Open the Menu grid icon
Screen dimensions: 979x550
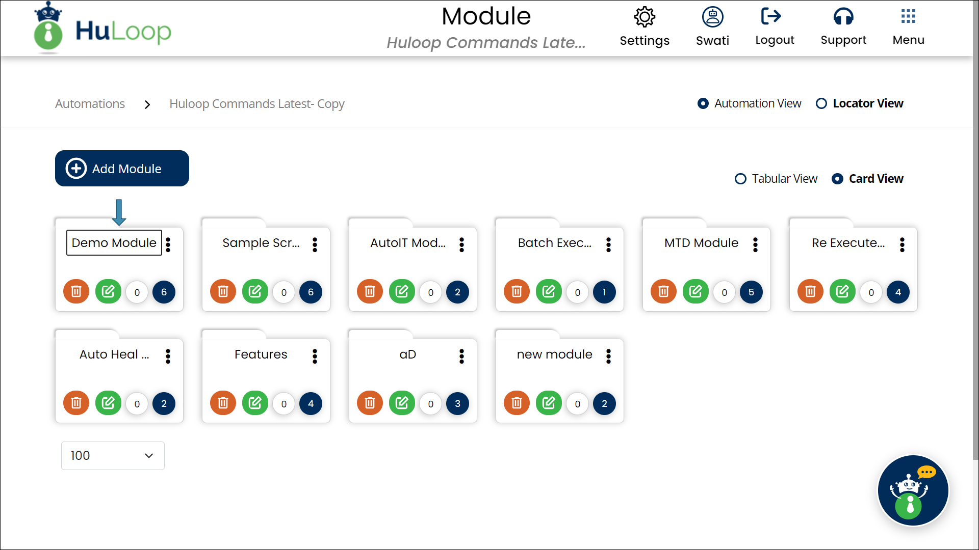pos(908,16)
